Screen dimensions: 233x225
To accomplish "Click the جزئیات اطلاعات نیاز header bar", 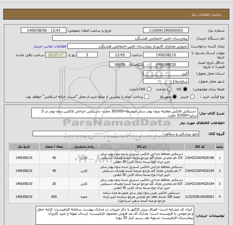I will click(116, 14).
